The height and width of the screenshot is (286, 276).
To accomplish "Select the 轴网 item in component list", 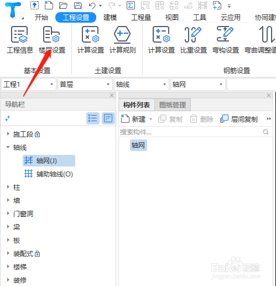I will pos(138,145).
